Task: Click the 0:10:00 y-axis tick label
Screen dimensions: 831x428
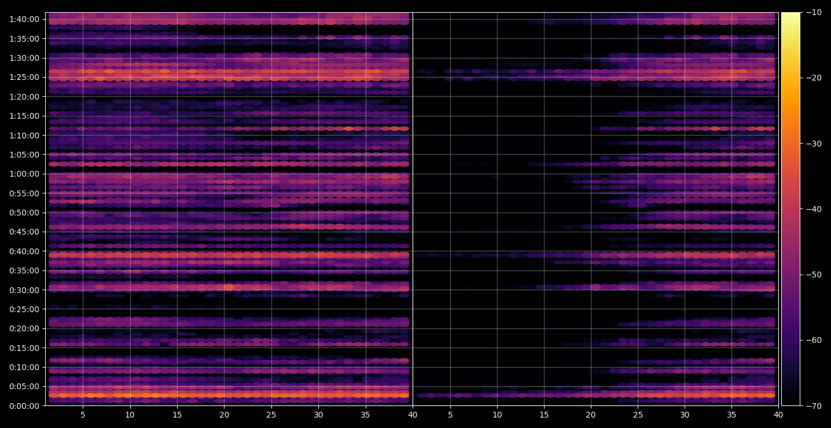Action: [x=24, y=367]
